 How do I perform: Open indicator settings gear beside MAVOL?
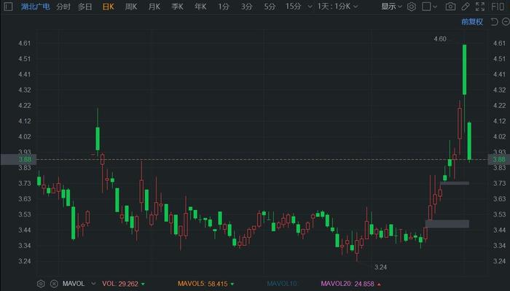[x=41, y=284]
